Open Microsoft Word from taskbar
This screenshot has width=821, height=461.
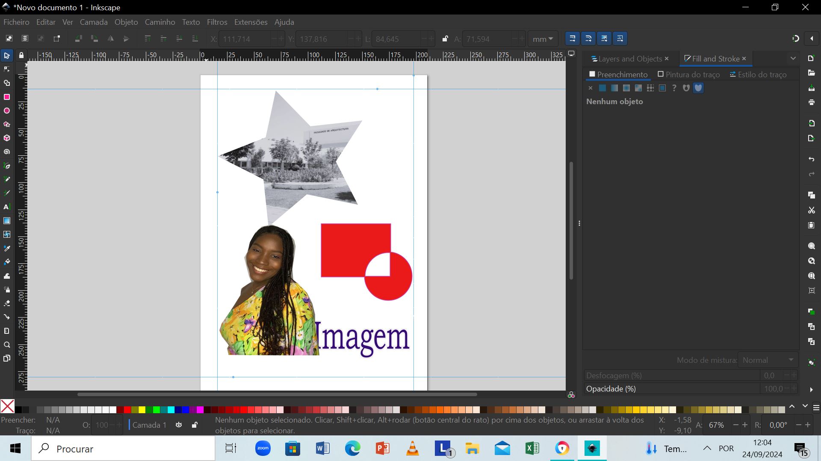tap(323, 449)
